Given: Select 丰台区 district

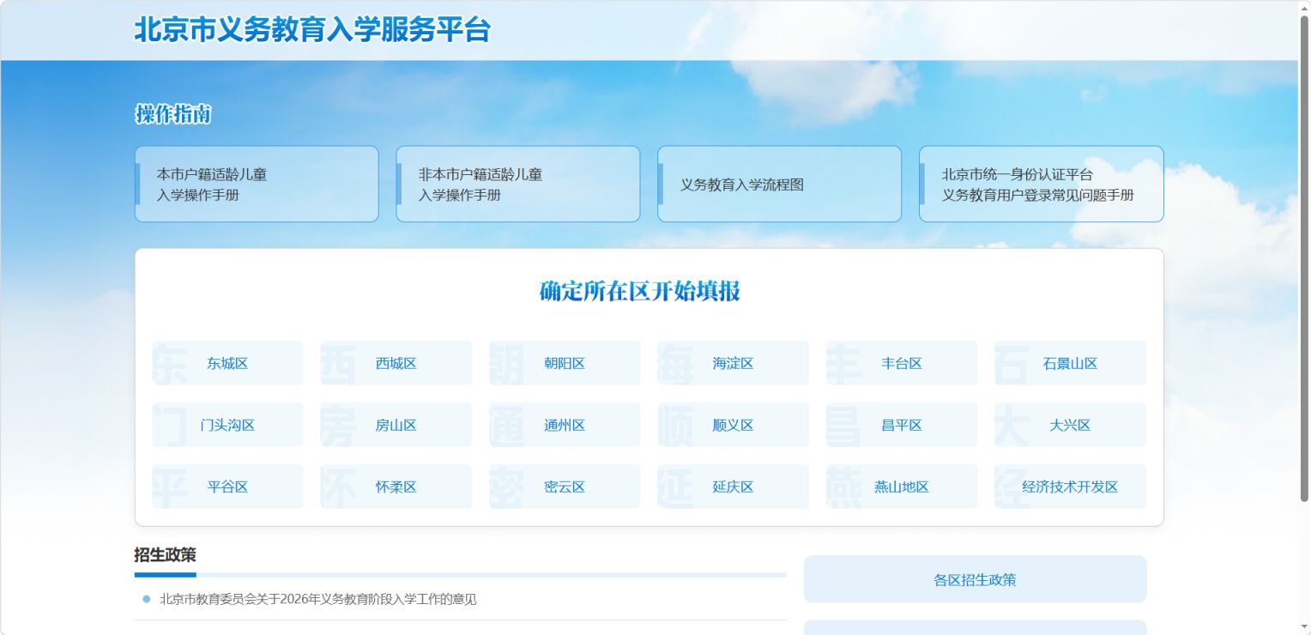Looking at the screenshot, I should point(902,363).
